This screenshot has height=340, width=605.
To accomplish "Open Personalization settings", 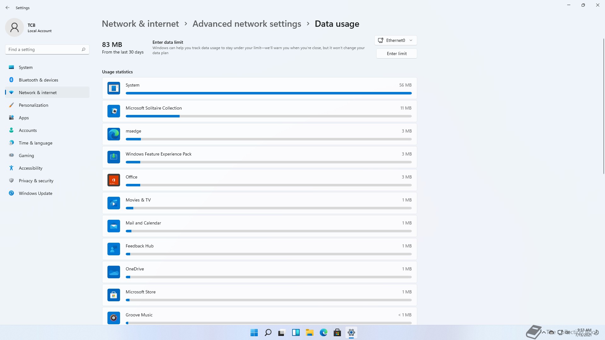I will [x=47, y=105].
